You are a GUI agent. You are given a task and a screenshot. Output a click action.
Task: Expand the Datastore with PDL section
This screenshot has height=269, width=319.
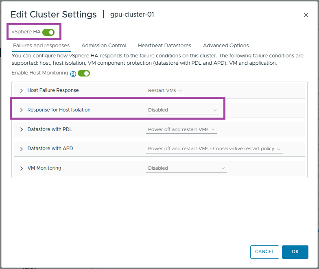(x=22, y=129)
